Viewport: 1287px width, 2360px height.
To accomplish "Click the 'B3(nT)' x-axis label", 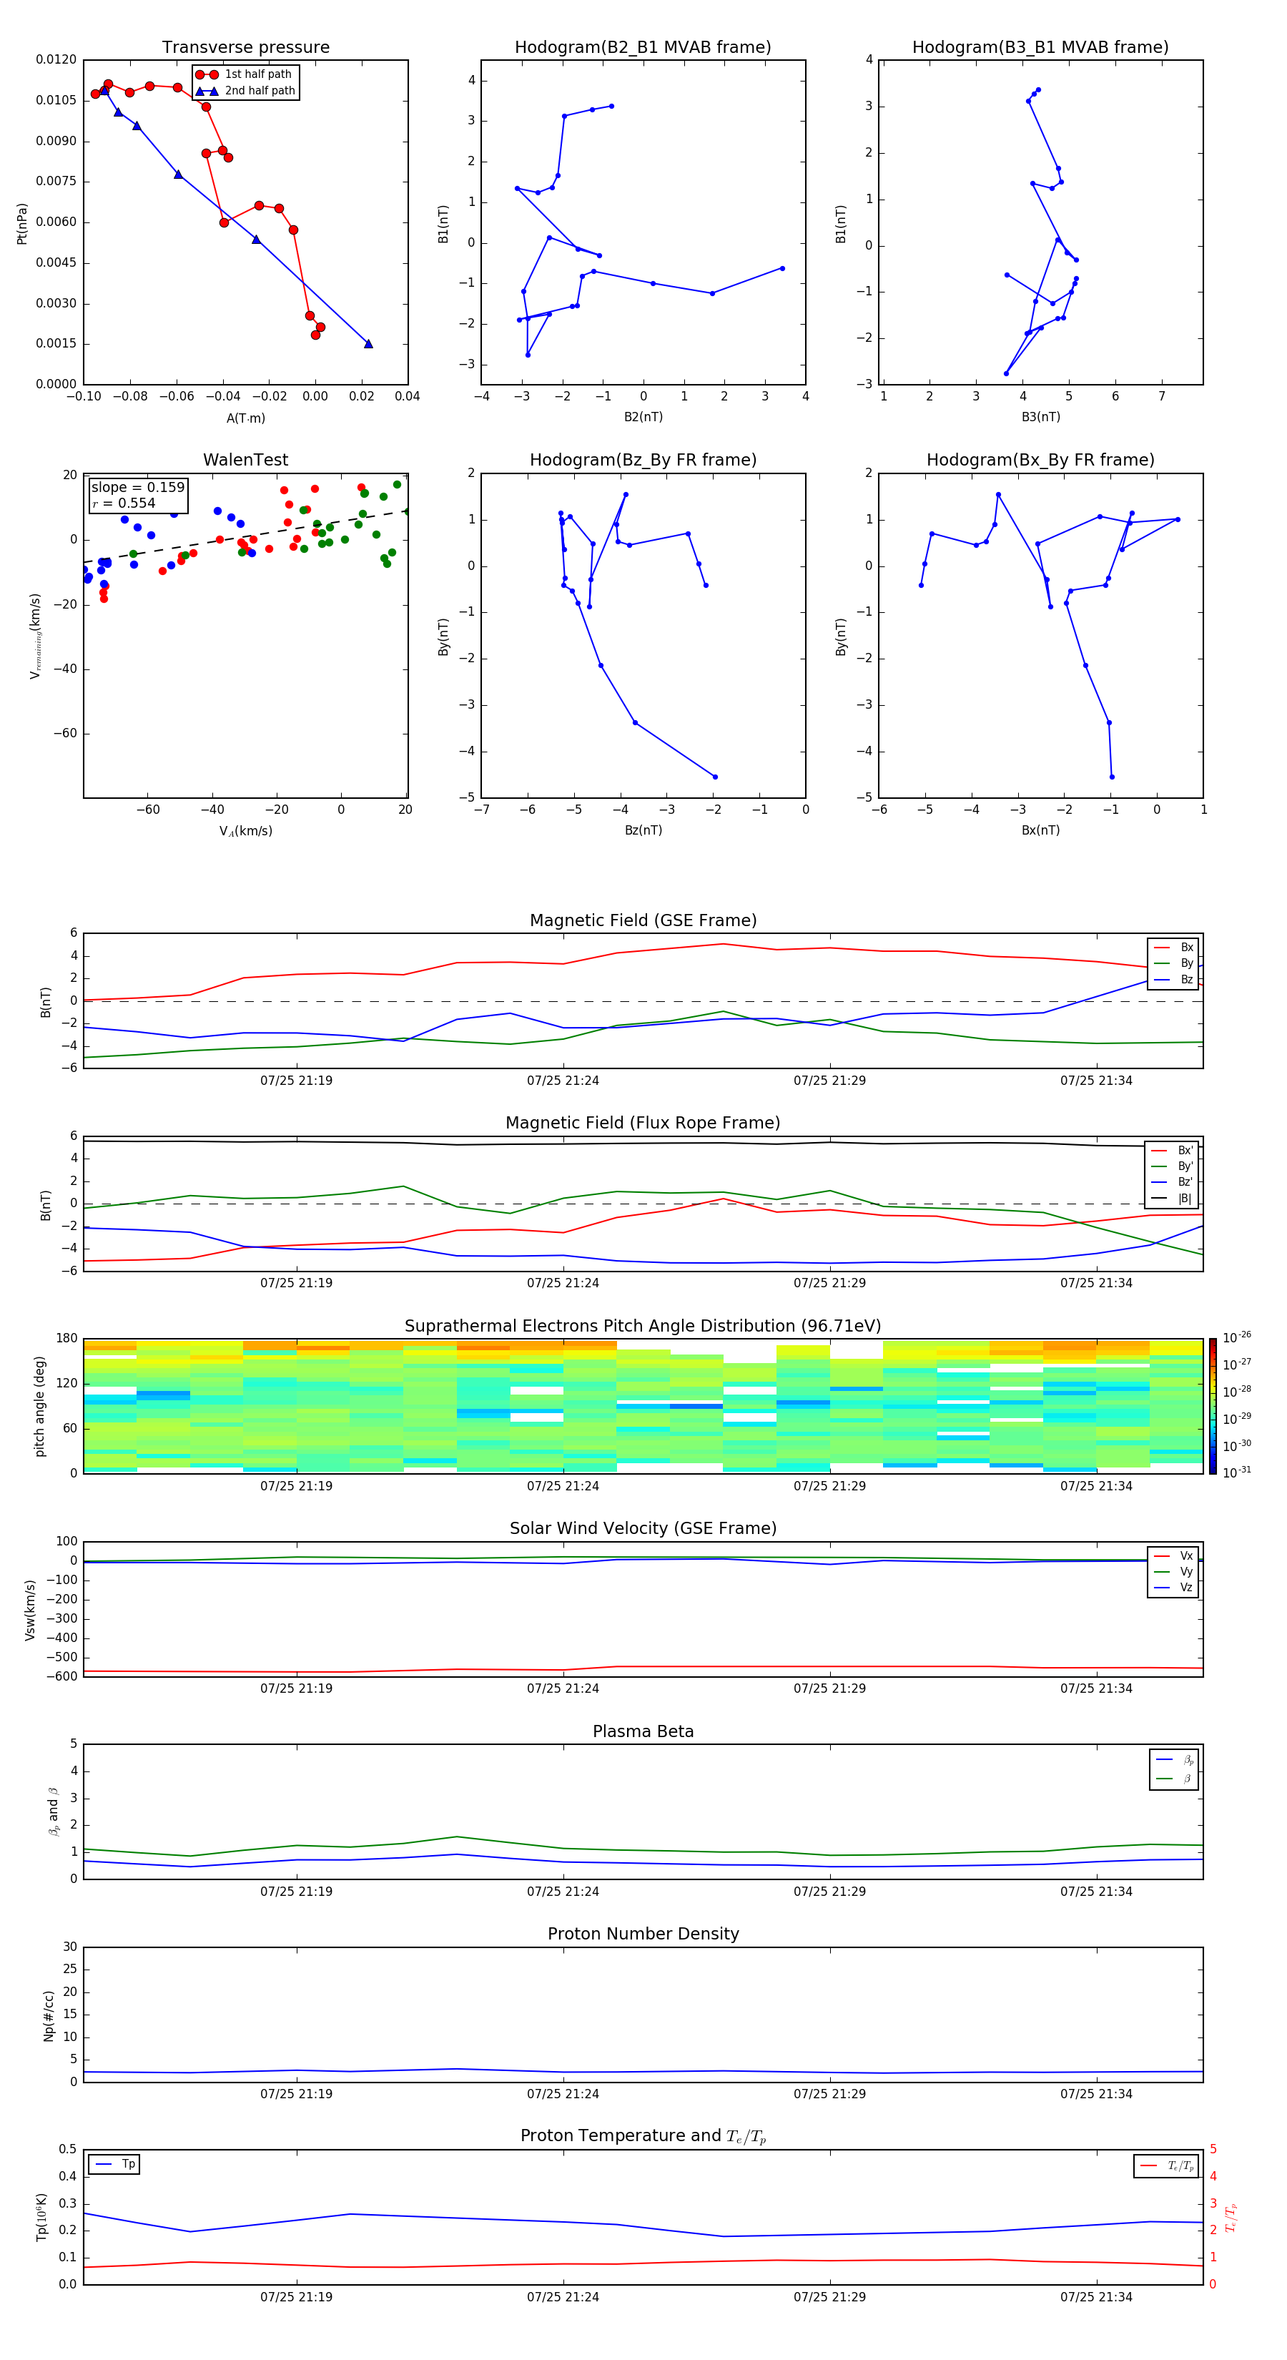I will tap(1040, 417).
